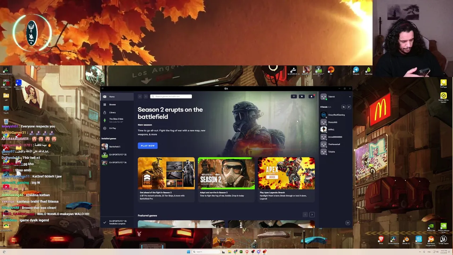Open the taskbar clock and date
Screen dimensions: 453x255
click(x=444, y=252)
